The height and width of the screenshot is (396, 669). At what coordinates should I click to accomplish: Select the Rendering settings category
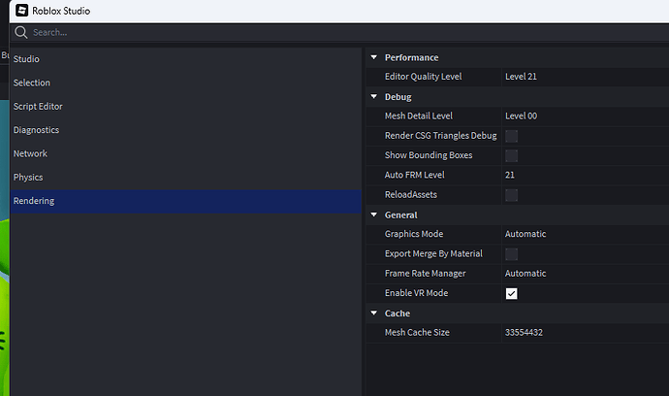click(x=185, y=201)
